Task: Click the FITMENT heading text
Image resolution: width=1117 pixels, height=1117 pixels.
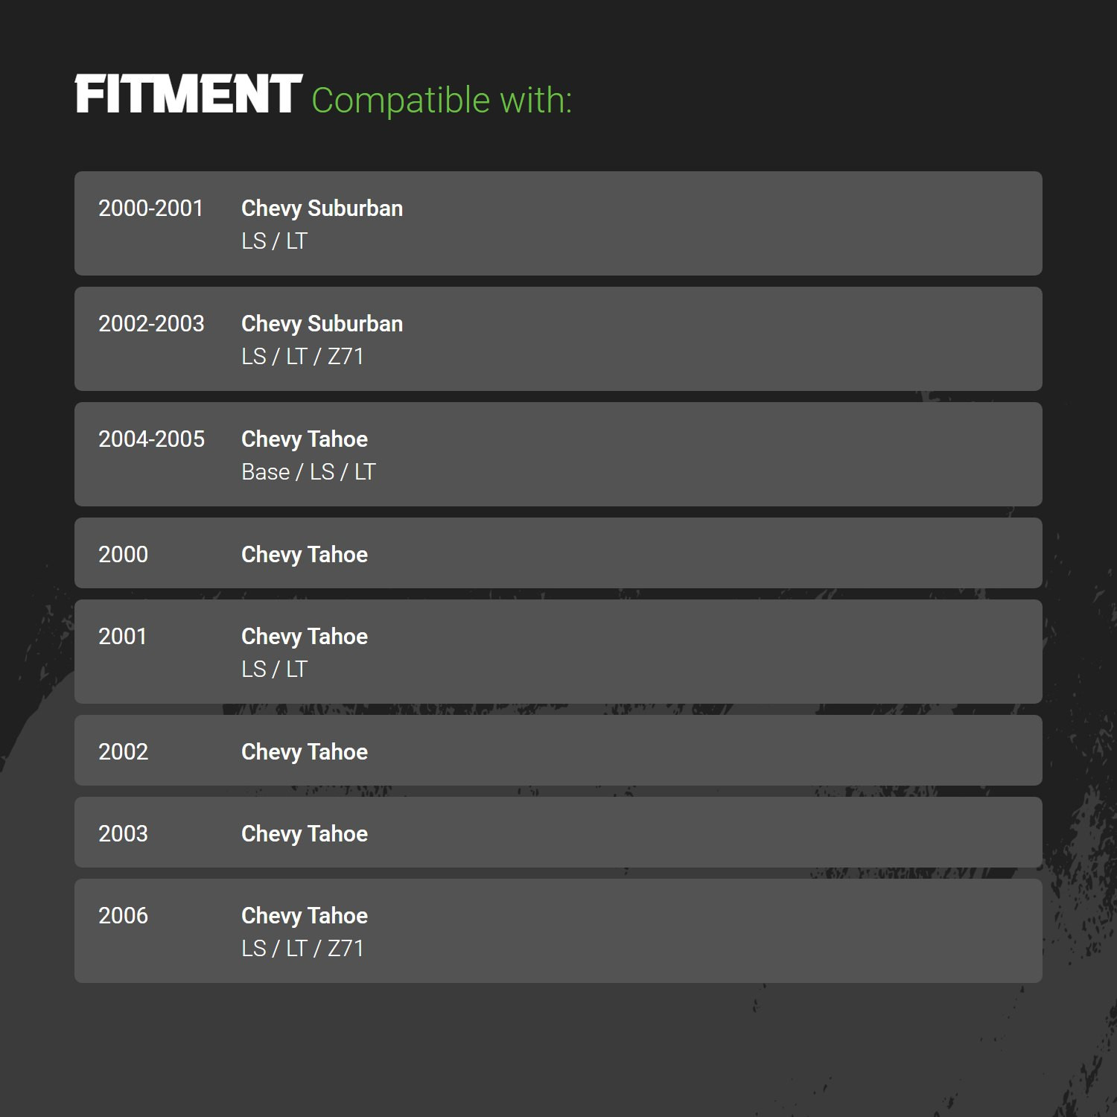Action: pos(188,94)
